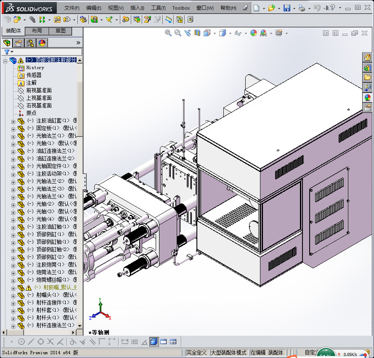
Task: Click the Section View icon in view toolbar
Action: pyautogui.click(x=198, y=33)
